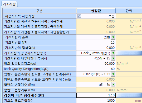Click the 사용한계 calculated value 0.000
The image size is (142, 103).
110,21
